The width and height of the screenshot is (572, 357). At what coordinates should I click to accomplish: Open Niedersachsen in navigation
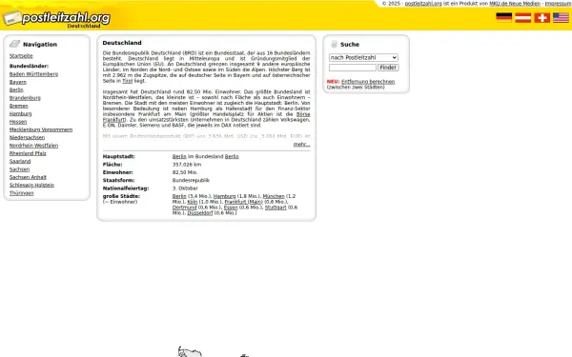27,137
